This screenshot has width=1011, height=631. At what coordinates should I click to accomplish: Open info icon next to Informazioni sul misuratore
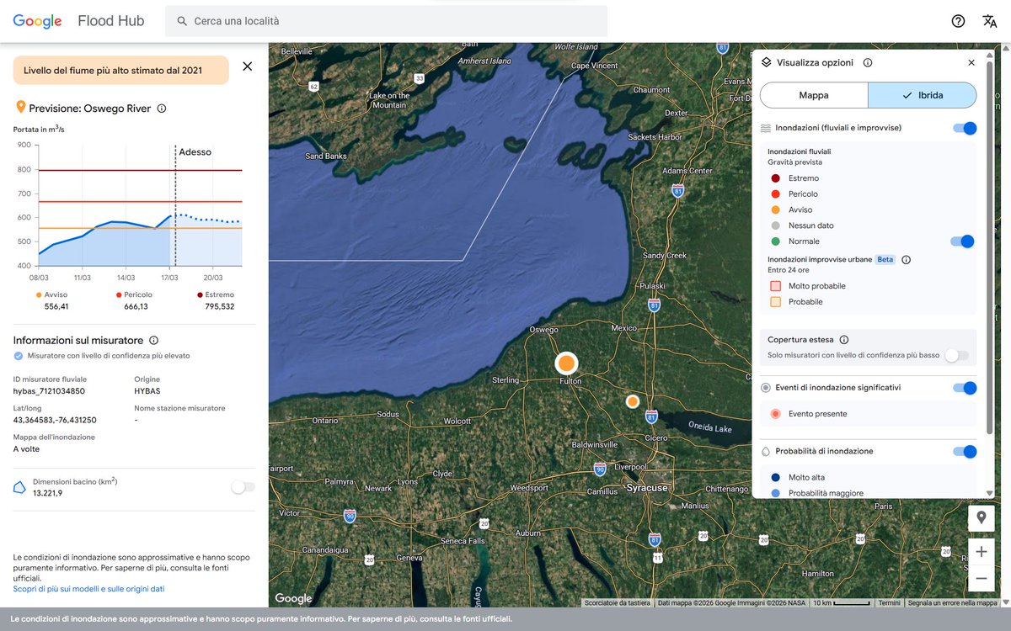[x=153, y=341]
